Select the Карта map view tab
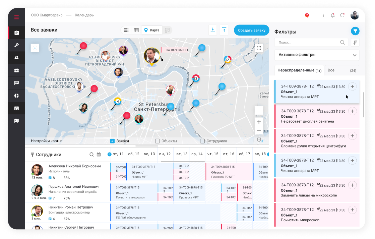This screenshot has height=239, width=375. coord(151,30)
